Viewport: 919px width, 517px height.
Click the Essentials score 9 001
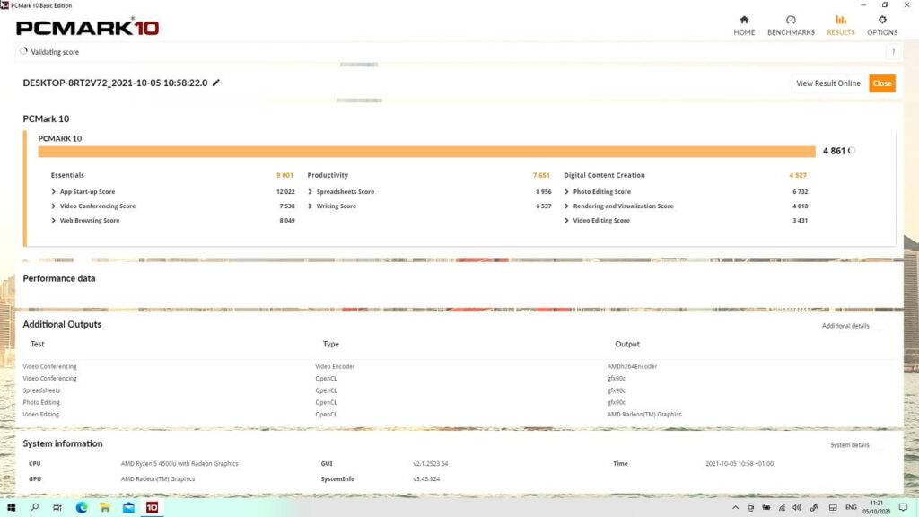click(284, 175)
